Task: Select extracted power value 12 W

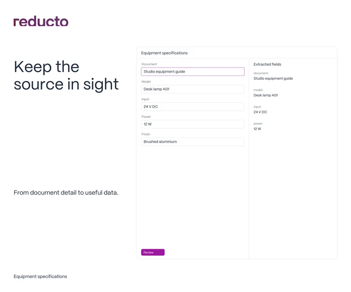Action: [x=257, y=129]
